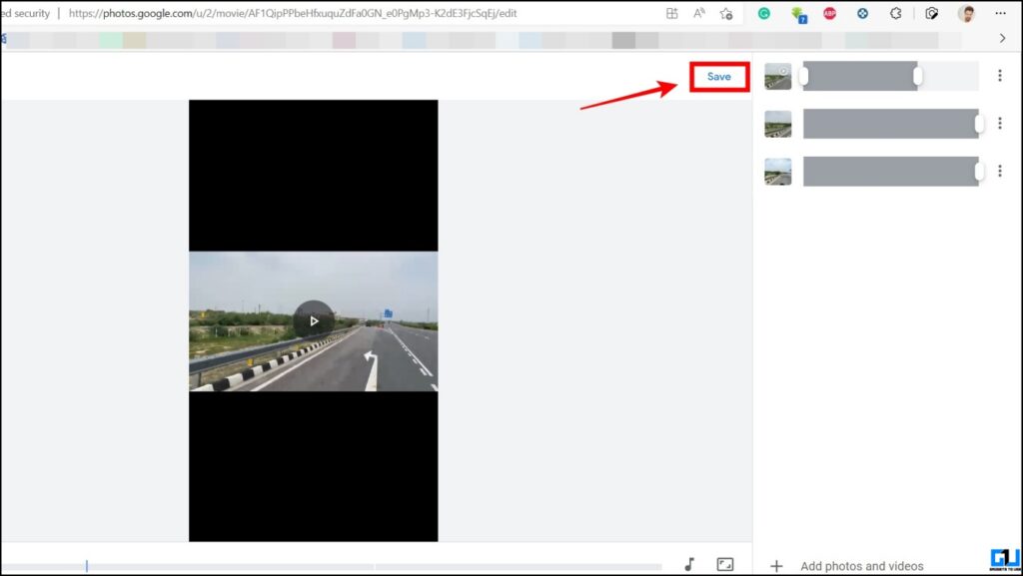
Task: Click first clip's left trim handle
Action: pos(804,76)
